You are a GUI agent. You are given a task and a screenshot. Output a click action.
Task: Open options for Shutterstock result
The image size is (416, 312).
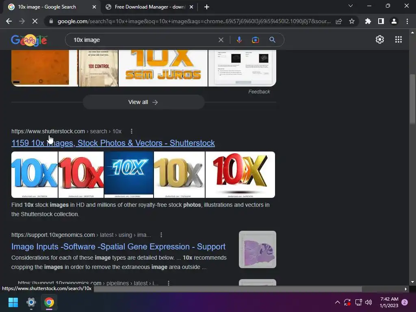pos(132,131)
